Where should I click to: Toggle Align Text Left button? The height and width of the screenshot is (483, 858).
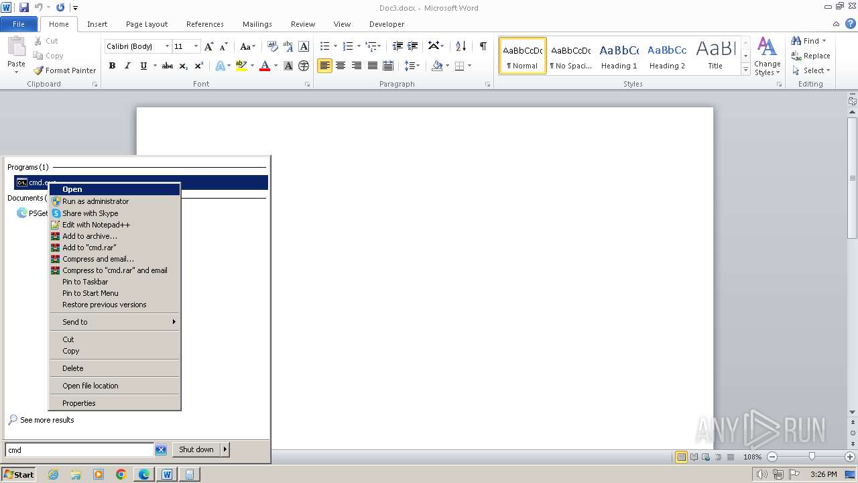point(324,66)
